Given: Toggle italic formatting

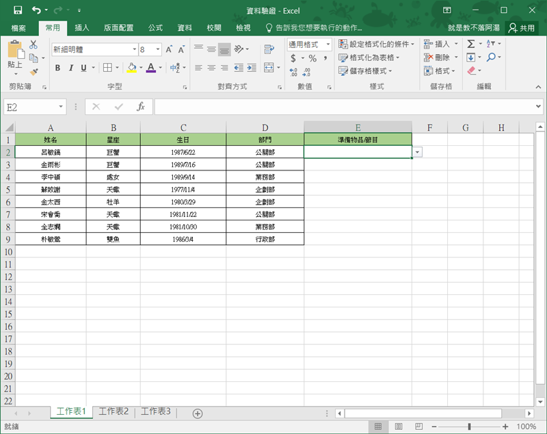Looking at the screenshot, I should coord(70,68).
